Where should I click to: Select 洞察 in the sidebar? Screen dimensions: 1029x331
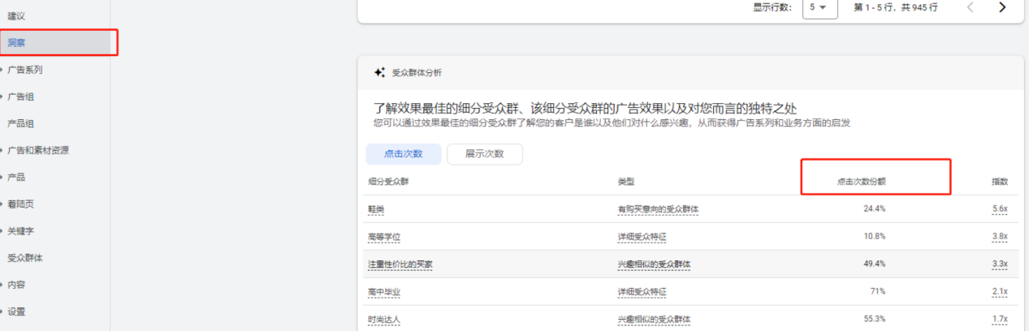pos(16,42)
